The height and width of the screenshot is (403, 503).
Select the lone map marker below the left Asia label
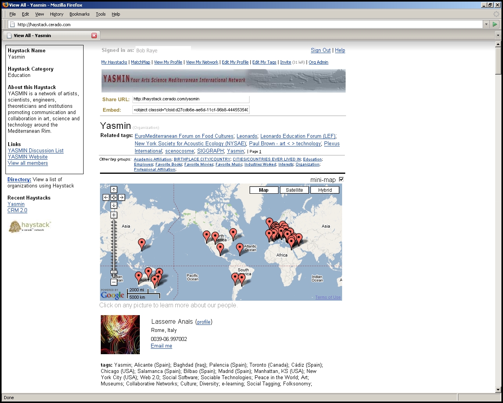tap(142, 244)
